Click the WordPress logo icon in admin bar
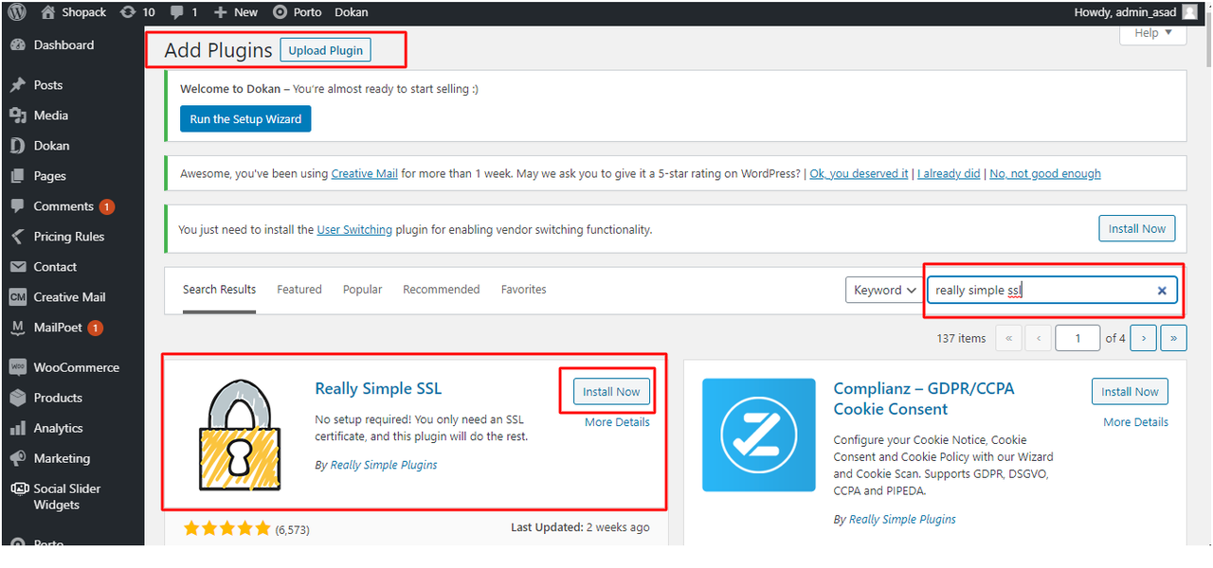The width and height of the screenshot is (1213, 568). (x=17, y=12)
